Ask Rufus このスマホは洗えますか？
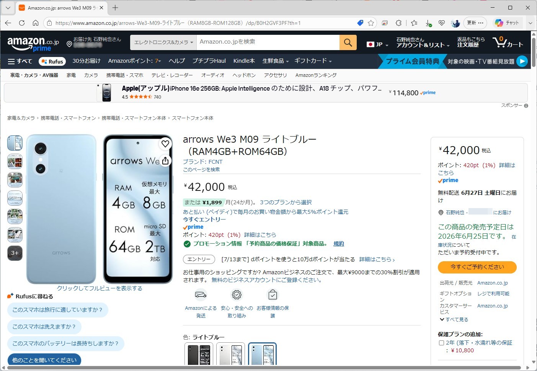Image resolution: width=537 pixels, height=371 pixels. click(44, 327)
